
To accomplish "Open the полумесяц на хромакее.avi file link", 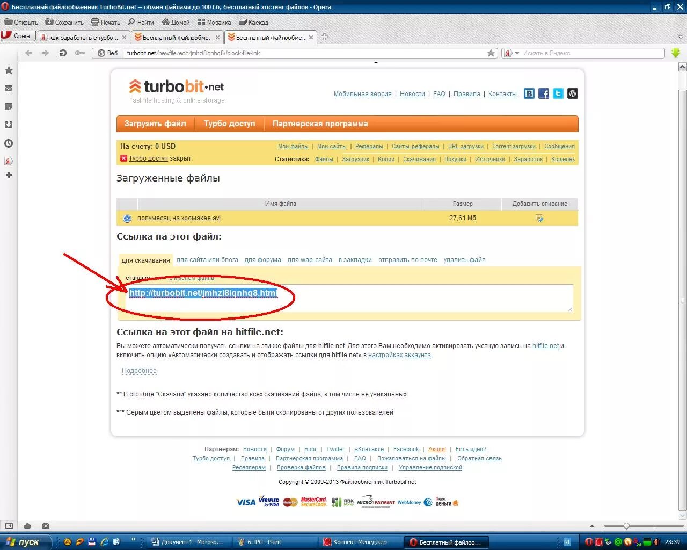I will [179, 218].
